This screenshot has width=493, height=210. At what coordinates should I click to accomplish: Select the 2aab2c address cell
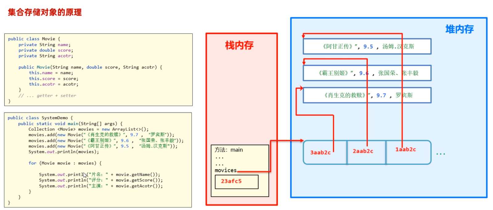366,153
